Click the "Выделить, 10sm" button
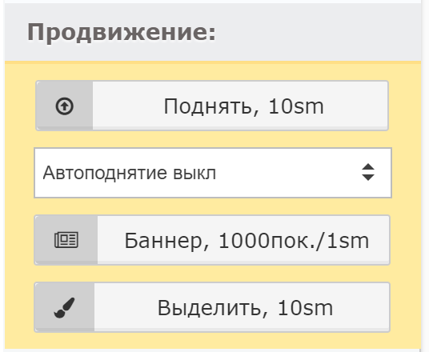 (212, 307)
